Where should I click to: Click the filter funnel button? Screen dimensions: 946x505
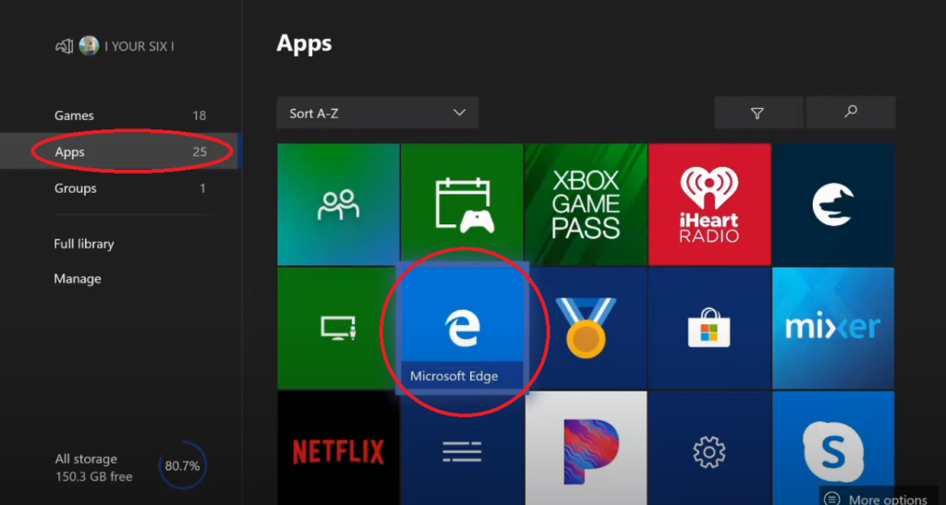click(x=758, y=113)
